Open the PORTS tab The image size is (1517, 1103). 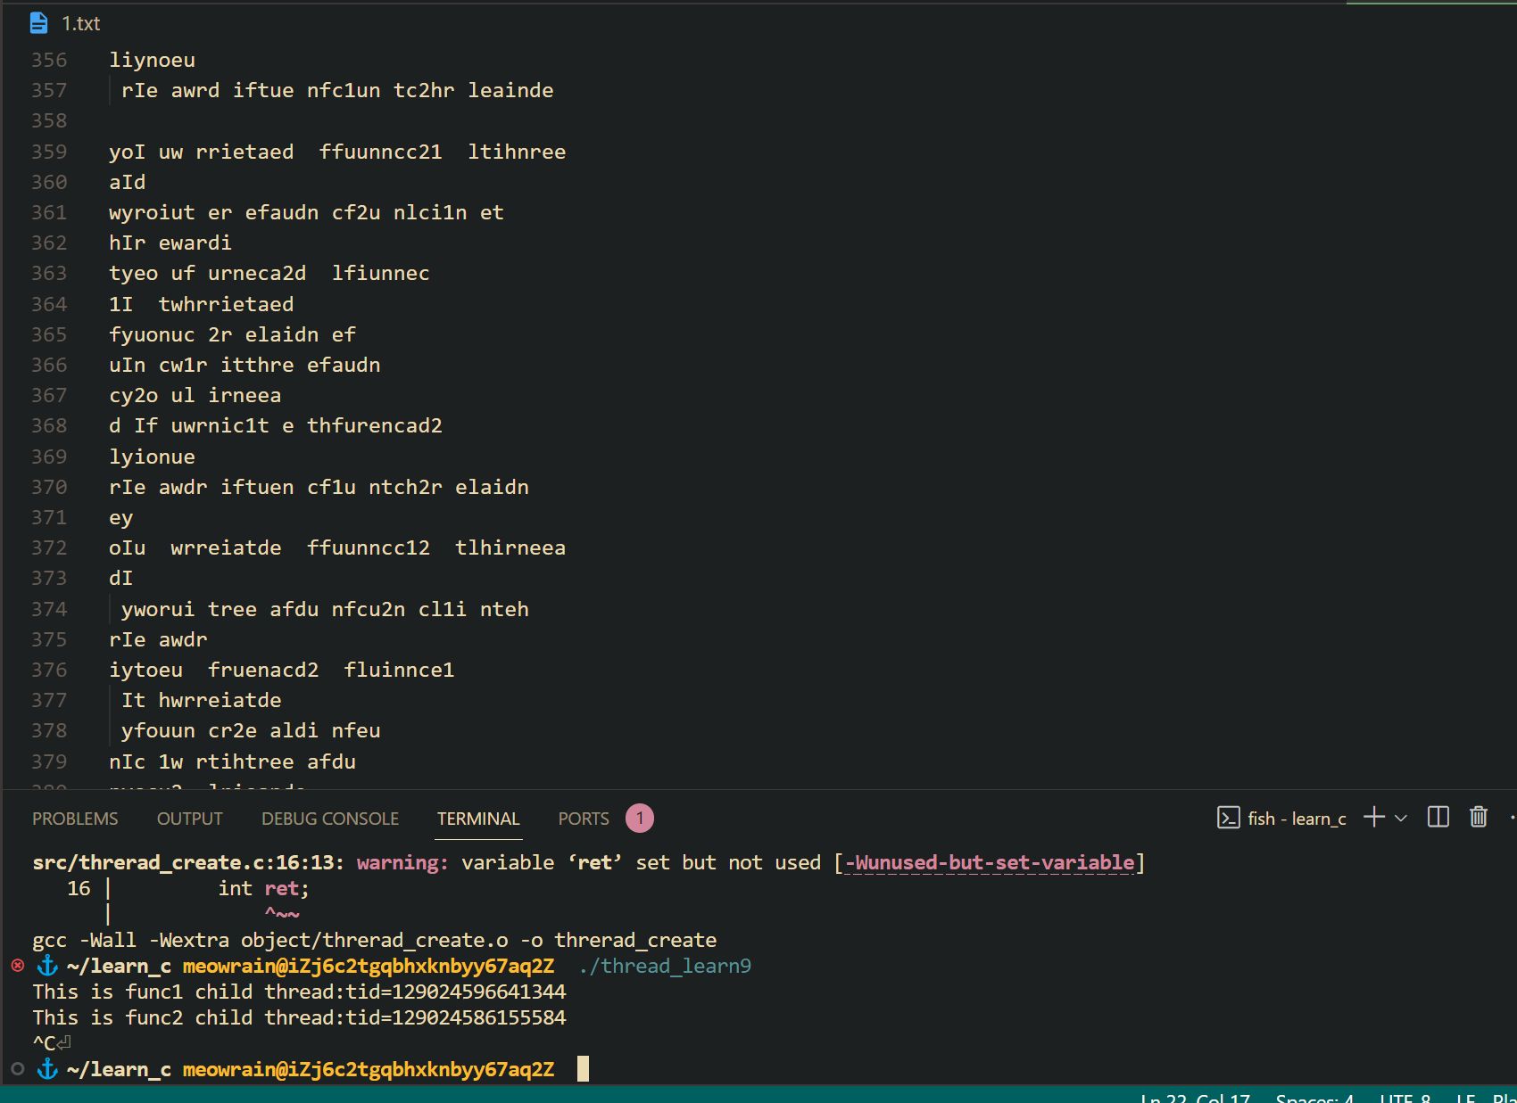click(x=583, y=819)
